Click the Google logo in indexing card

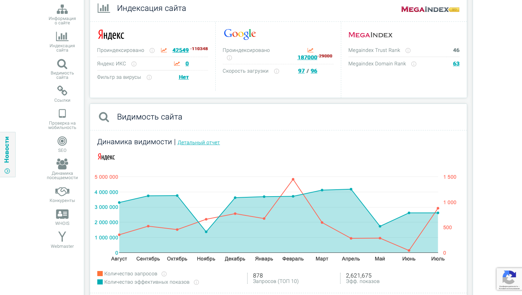pyautogui.click(x=240, y=34)
